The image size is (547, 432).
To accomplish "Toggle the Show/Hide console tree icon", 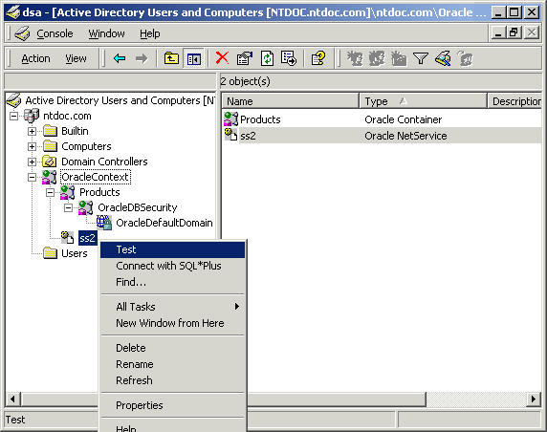I will tap(193, 58).
